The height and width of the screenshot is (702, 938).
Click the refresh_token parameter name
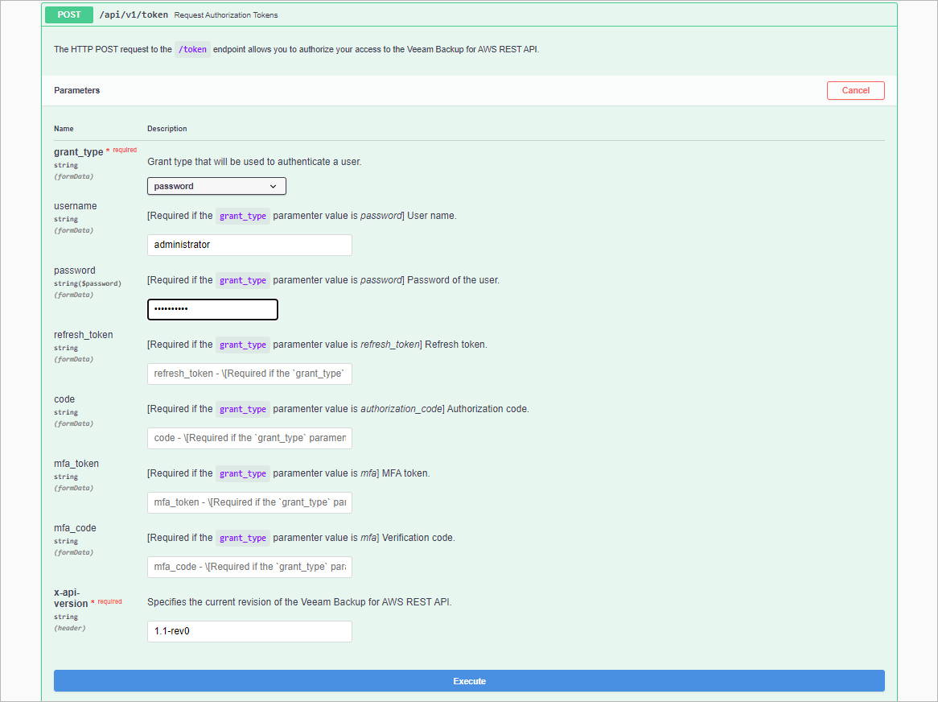pos(83,335)
